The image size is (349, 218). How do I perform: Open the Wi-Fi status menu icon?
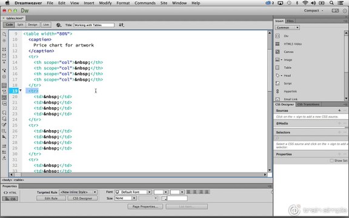click(x=305, y=3)
